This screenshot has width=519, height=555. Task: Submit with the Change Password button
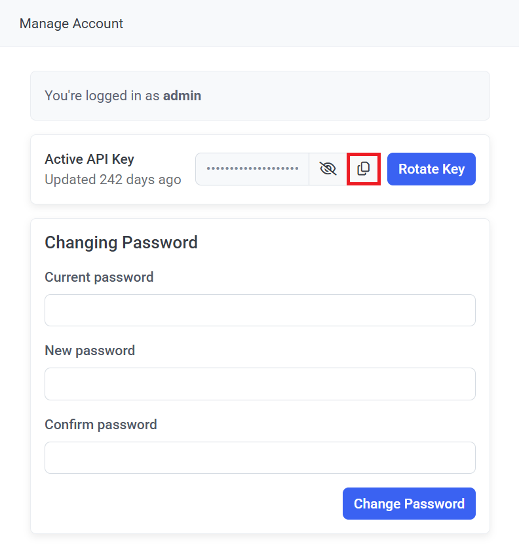click(409, 504)
